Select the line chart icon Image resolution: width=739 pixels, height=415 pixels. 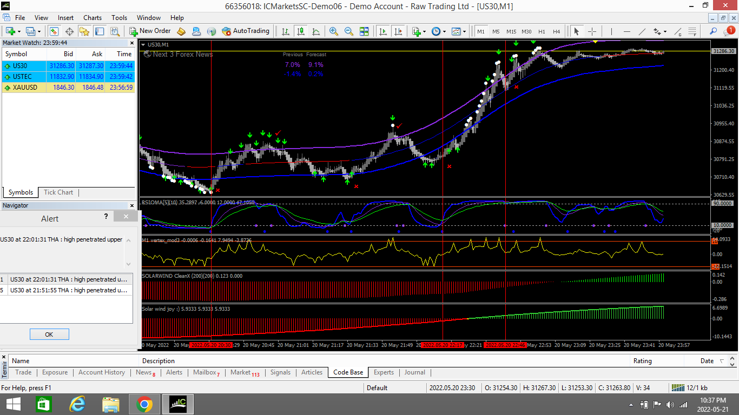click(316, 31)
